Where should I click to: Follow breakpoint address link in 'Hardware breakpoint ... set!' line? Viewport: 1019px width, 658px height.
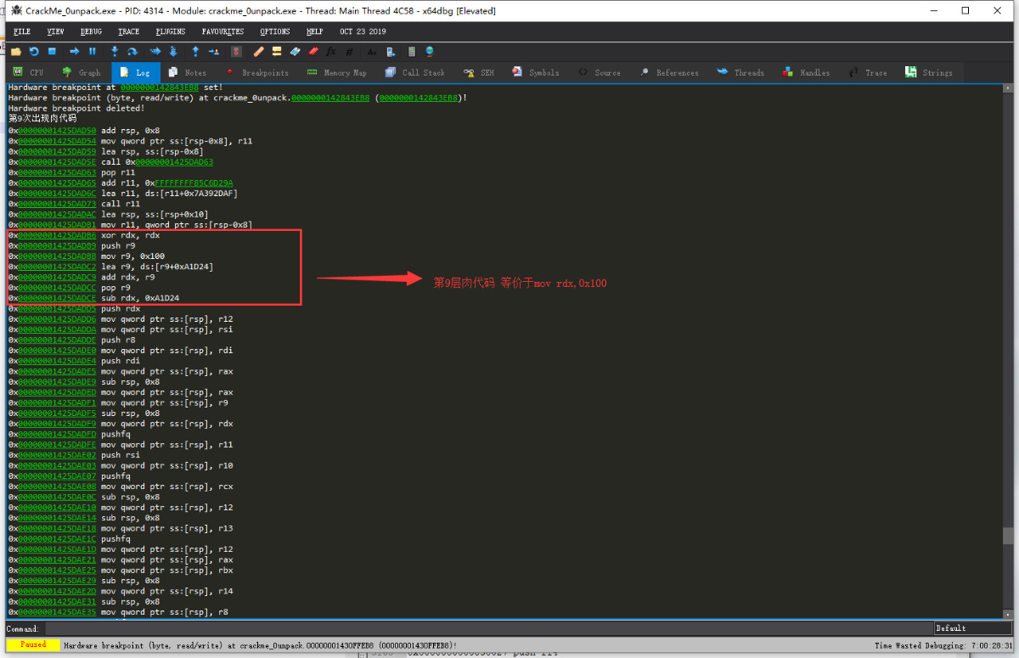(x=160, y=87)
